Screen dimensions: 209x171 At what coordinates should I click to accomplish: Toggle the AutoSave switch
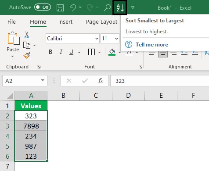[43, 7]
